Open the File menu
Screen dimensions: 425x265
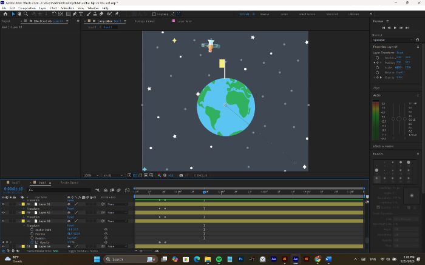pos(4,8)
